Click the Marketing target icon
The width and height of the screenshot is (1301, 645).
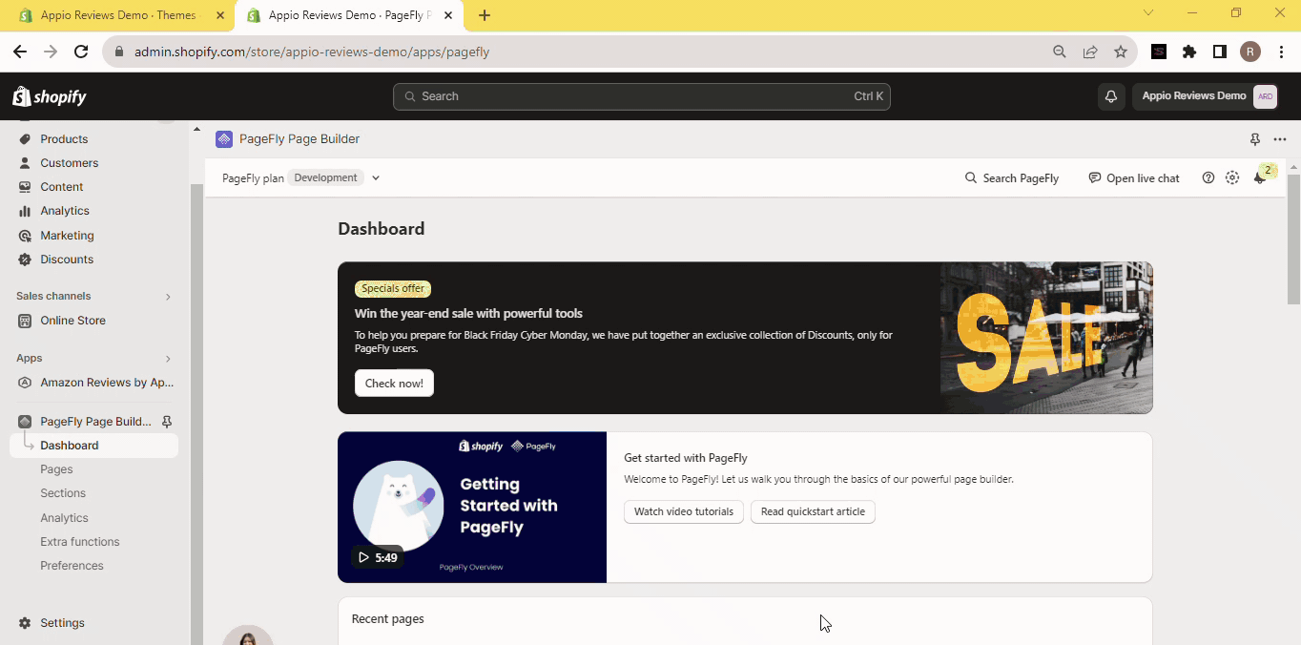[25, 236]
